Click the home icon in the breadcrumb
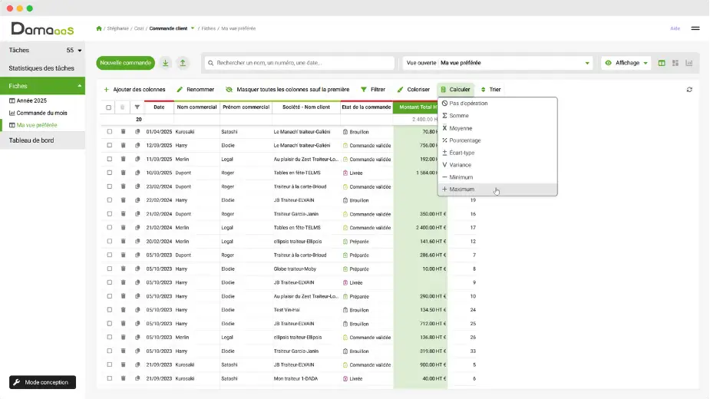Image resolution: width=710 pixels, height=399 pixels. (x=99, y=28)
